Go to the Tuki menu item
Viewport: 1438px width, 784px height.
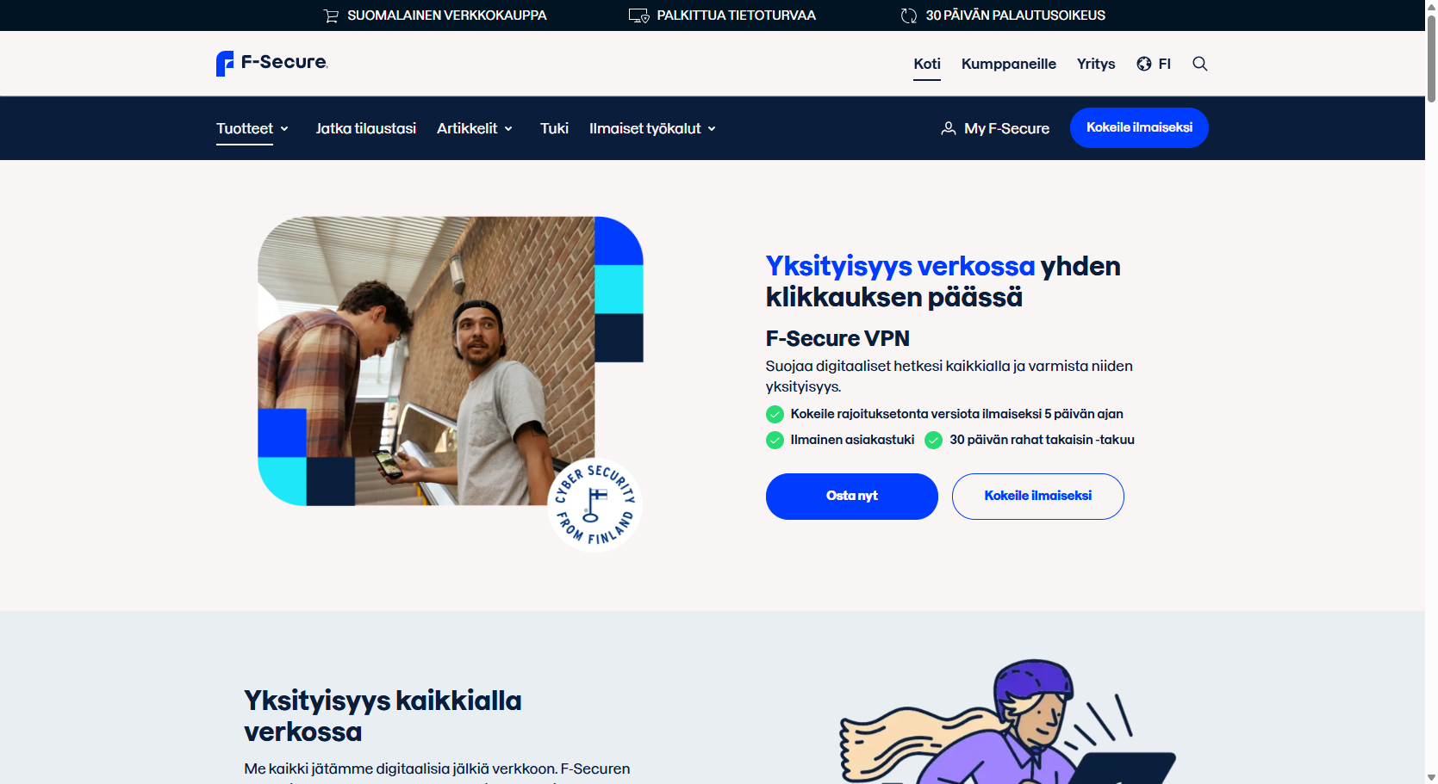[554, 128]
